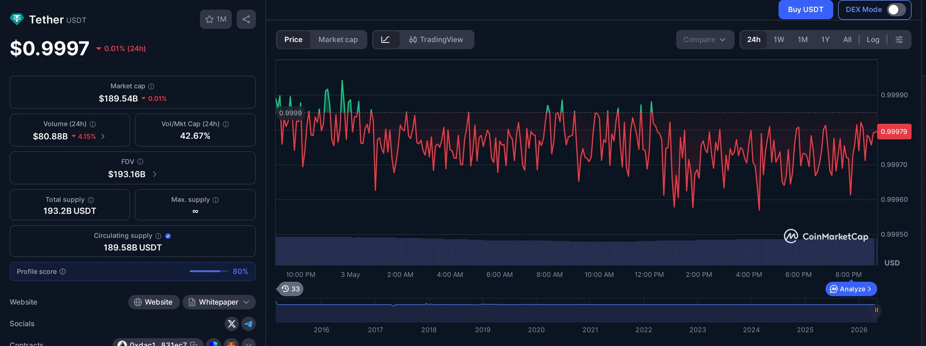The height and width of the screenshot is (346, 926).
Task: Expand more contracts chevron
Action: coord(248,344)
